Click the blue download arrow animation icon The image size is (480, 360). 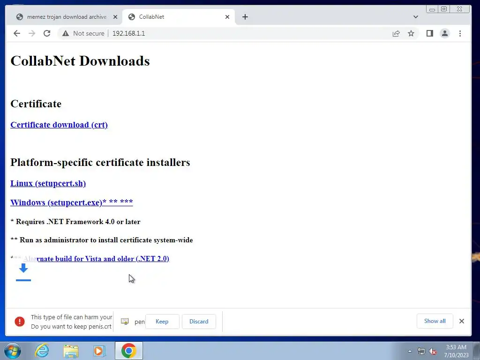(23, 272)
